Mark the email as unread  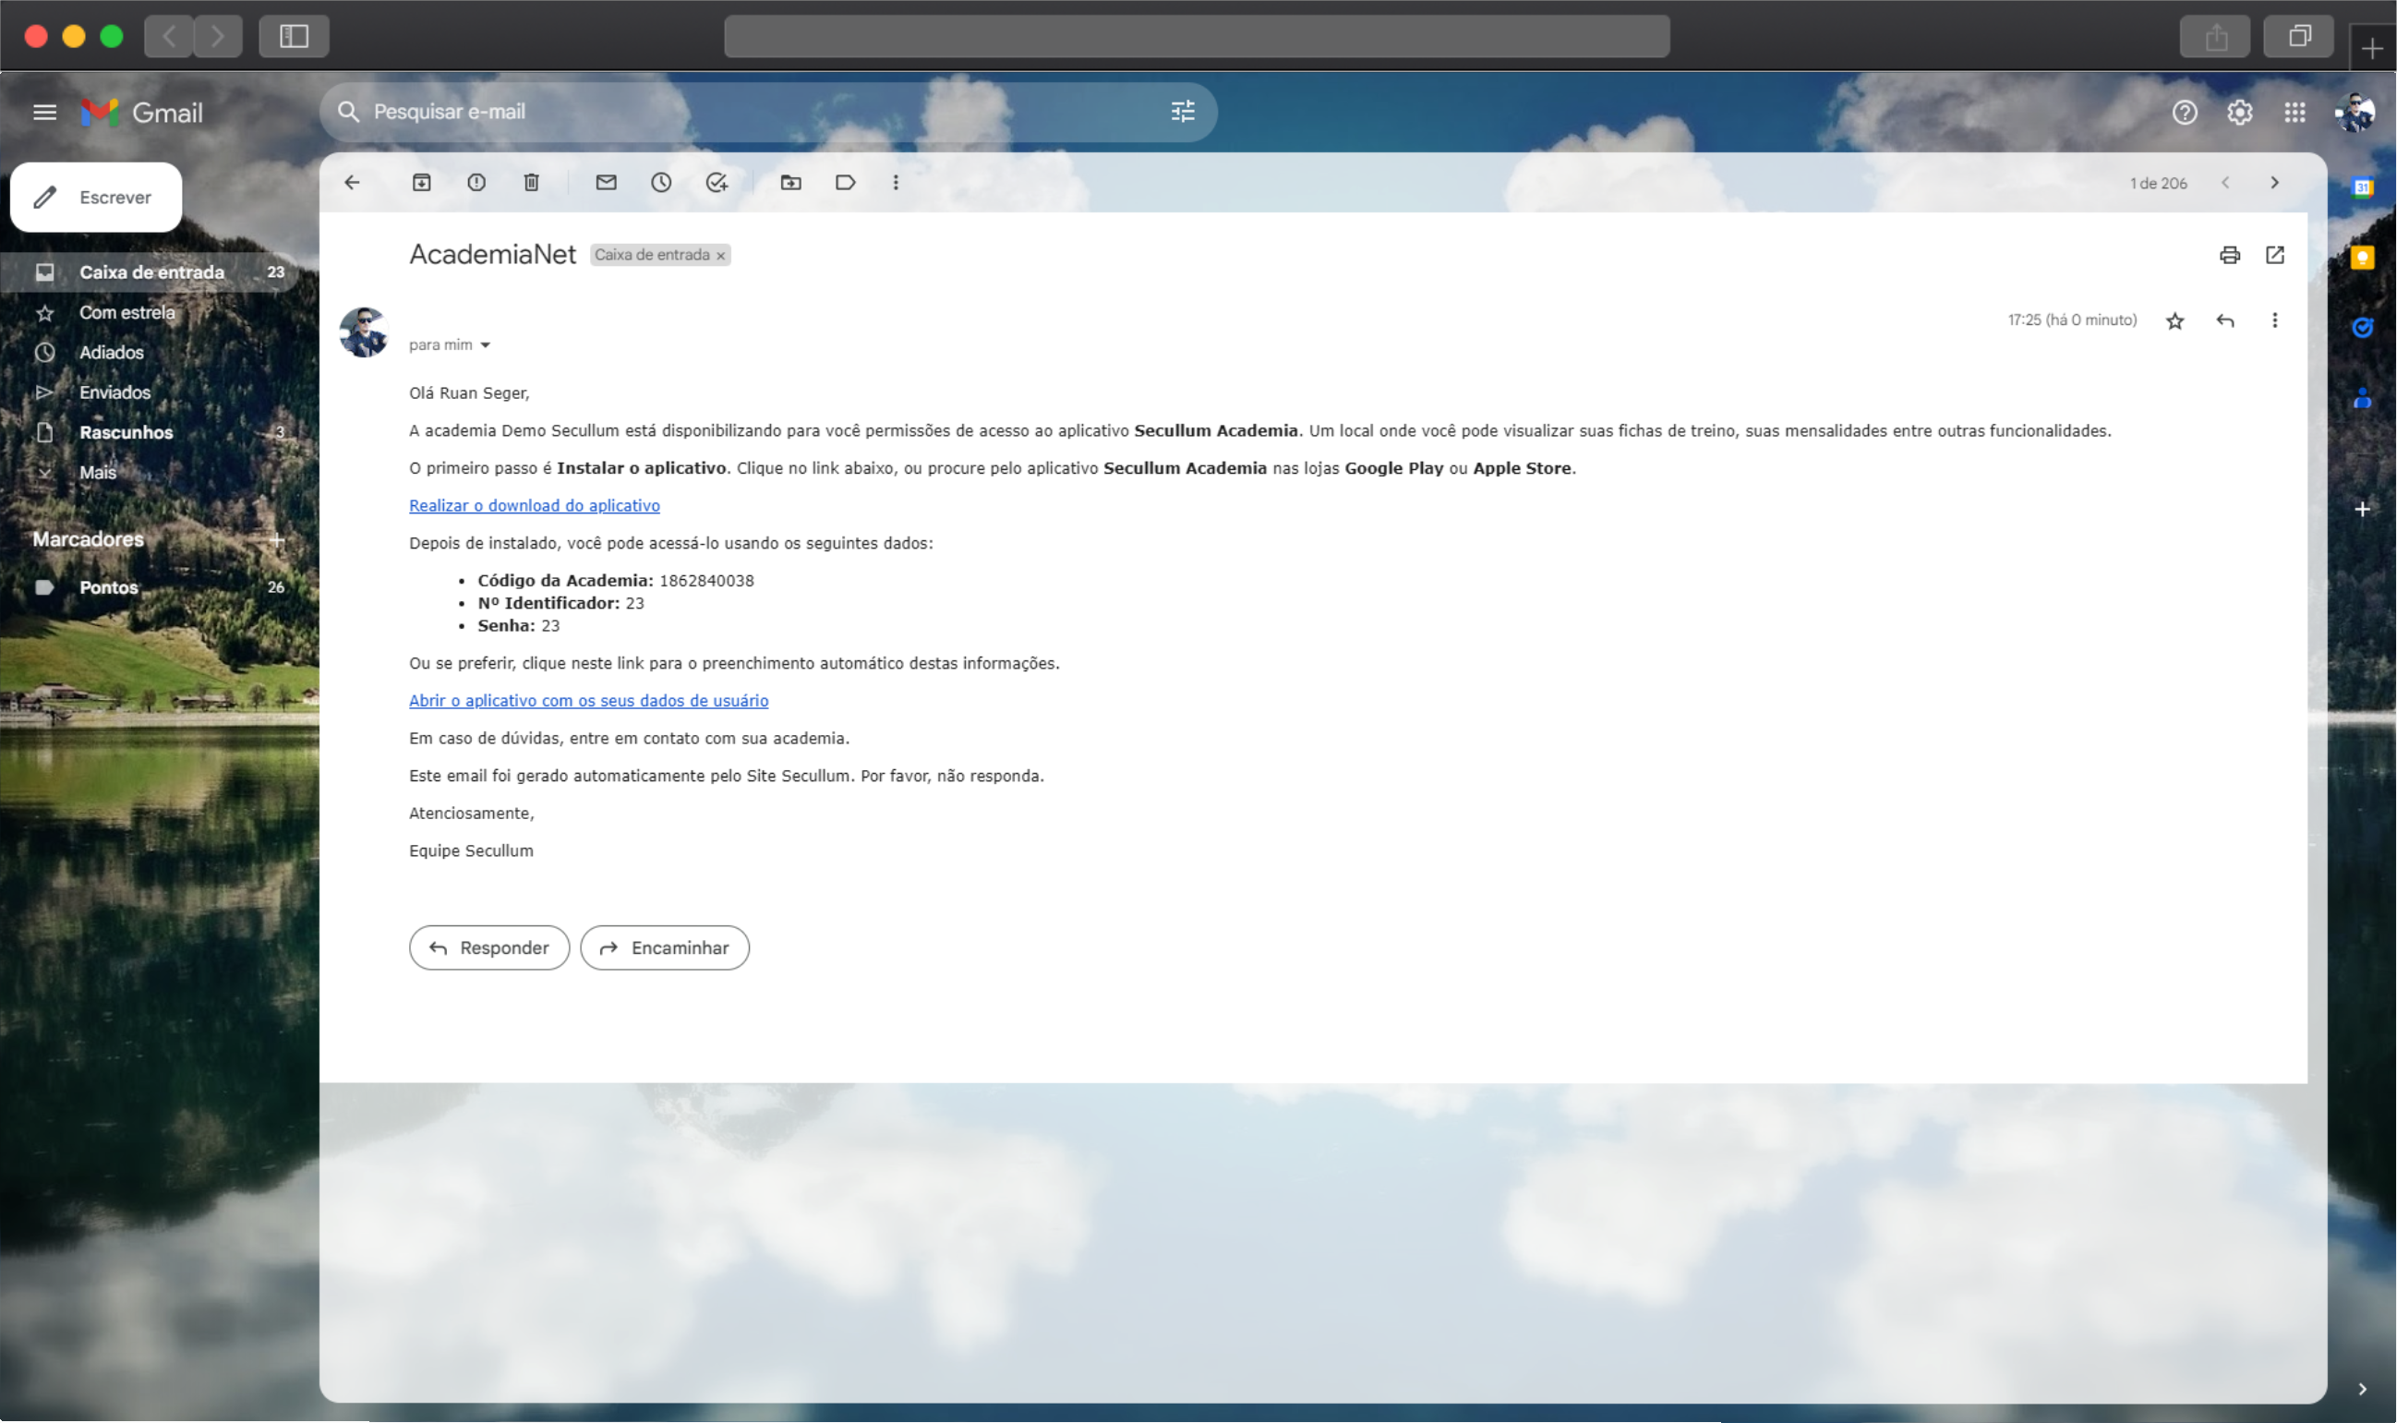[606, 182]
